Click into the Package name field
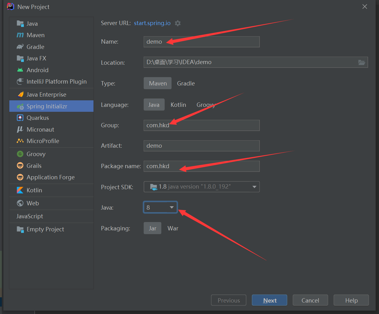The image size is (379, 314). [202, 166]
